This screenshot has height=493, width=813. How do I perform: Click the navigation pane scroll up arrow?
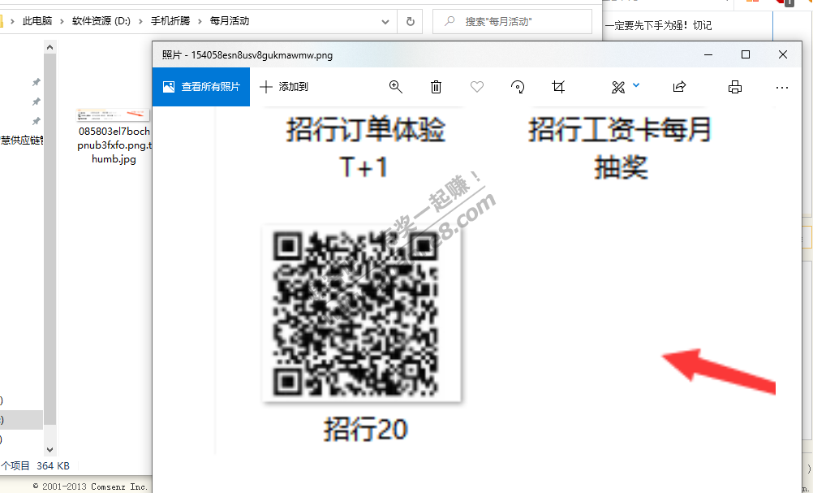click(x=49, y=47)
